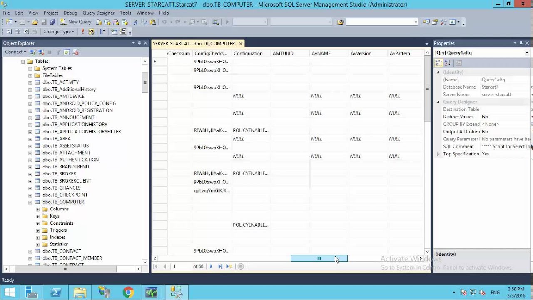Viewport: 533px width, 300px height.
Task: Open Google Chrome from the taskbar
Action: click(128, 292)
